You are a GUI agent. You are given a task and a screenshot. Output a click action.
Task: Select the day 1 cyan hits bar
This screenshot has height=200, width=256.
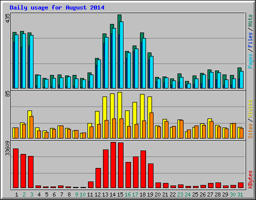tap(16, 61)
